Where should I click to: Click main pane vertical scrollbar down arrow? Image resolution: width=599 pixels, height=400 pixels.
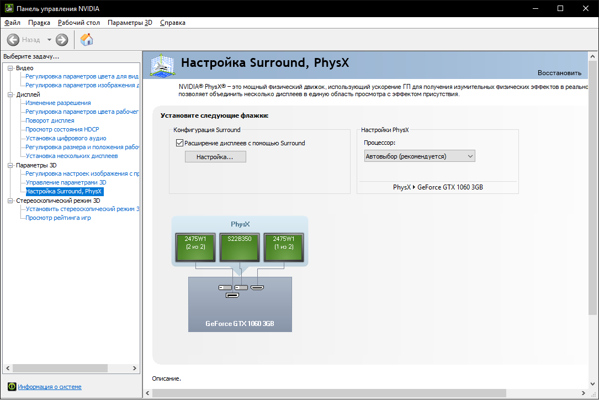tap(592, 384)
